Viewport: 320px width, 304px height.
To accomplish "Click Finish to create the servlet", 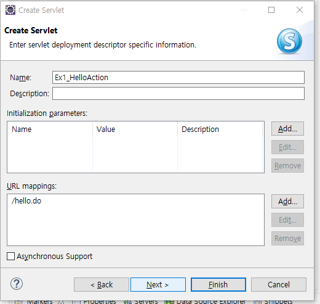I will [x=218, y=285].
